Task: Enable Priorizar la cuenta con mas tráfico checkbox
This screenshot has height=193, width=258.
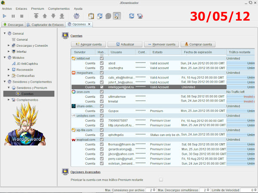Action: click(161, 180)
